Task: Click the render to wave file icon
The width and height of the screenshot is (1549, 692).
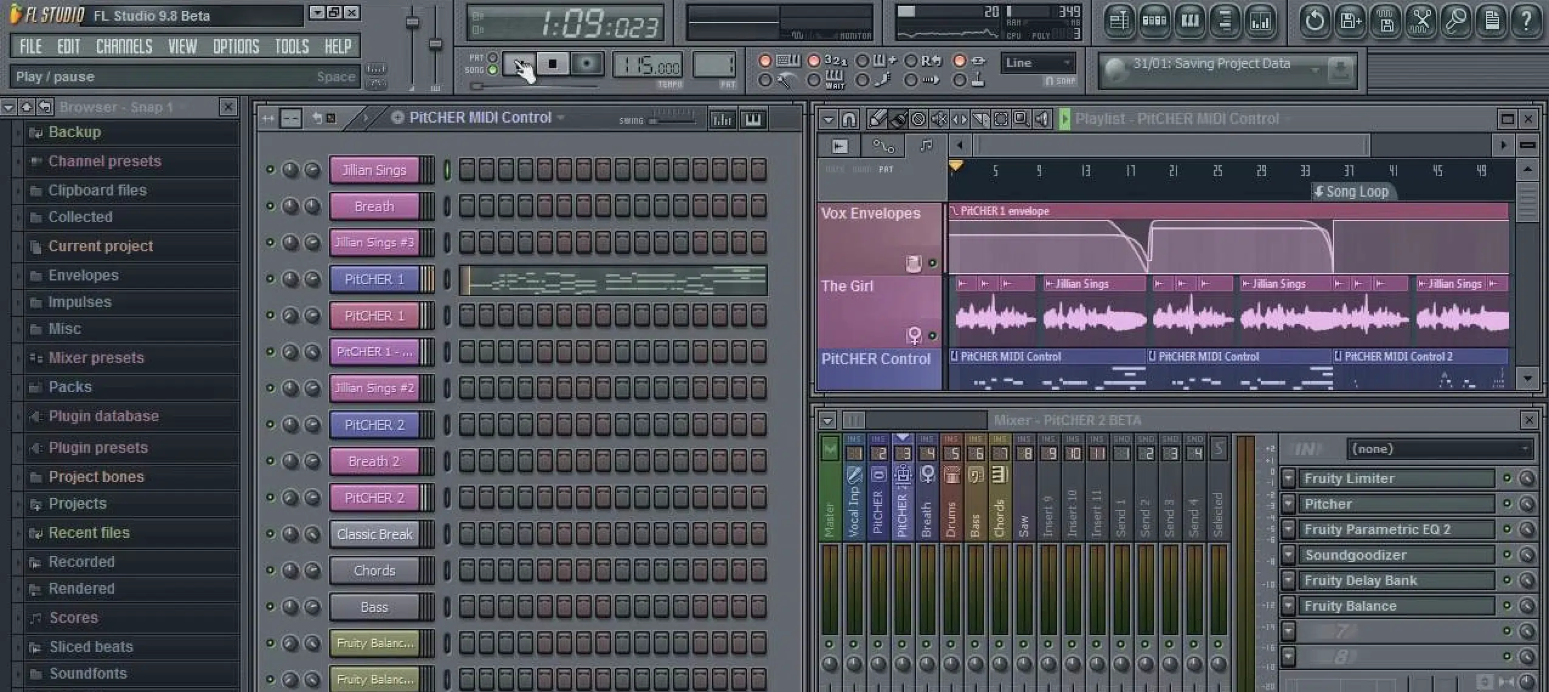Action: point(1386,22)
